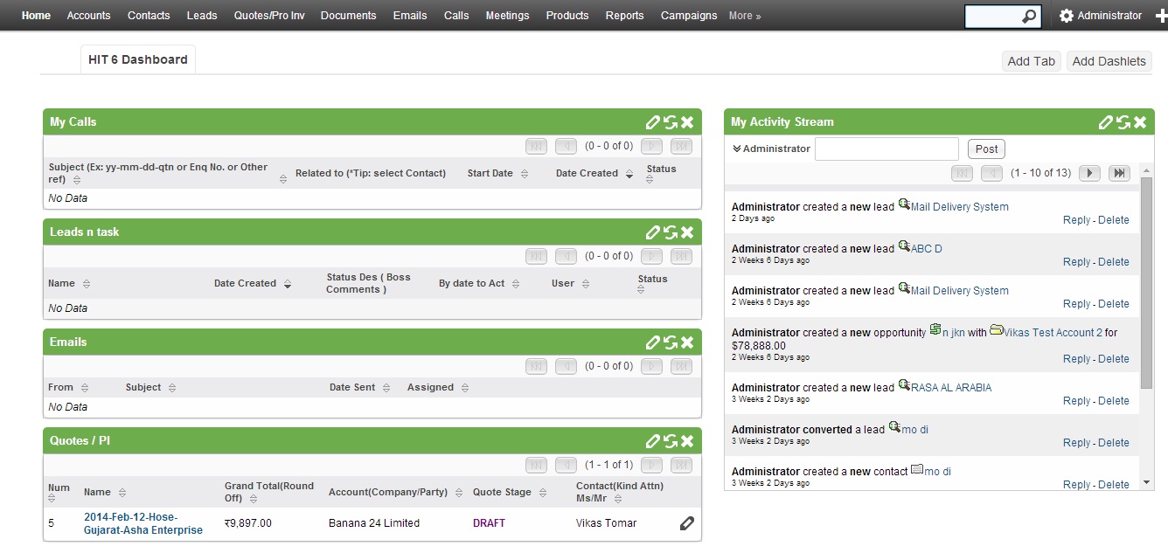The height and width of the screenshot is (560, 1168).
Task: Refresh the Leads n task dashlet
Action: coord(671,232)
